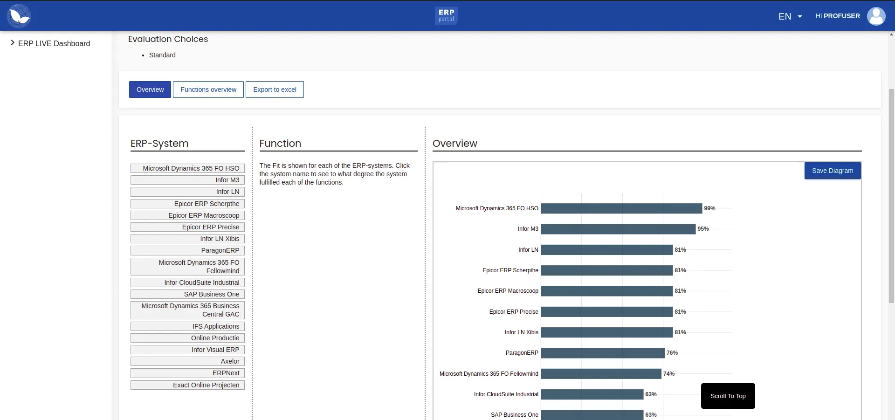
Task: Select Exact Online Projecten system
Action: point(187,385)
